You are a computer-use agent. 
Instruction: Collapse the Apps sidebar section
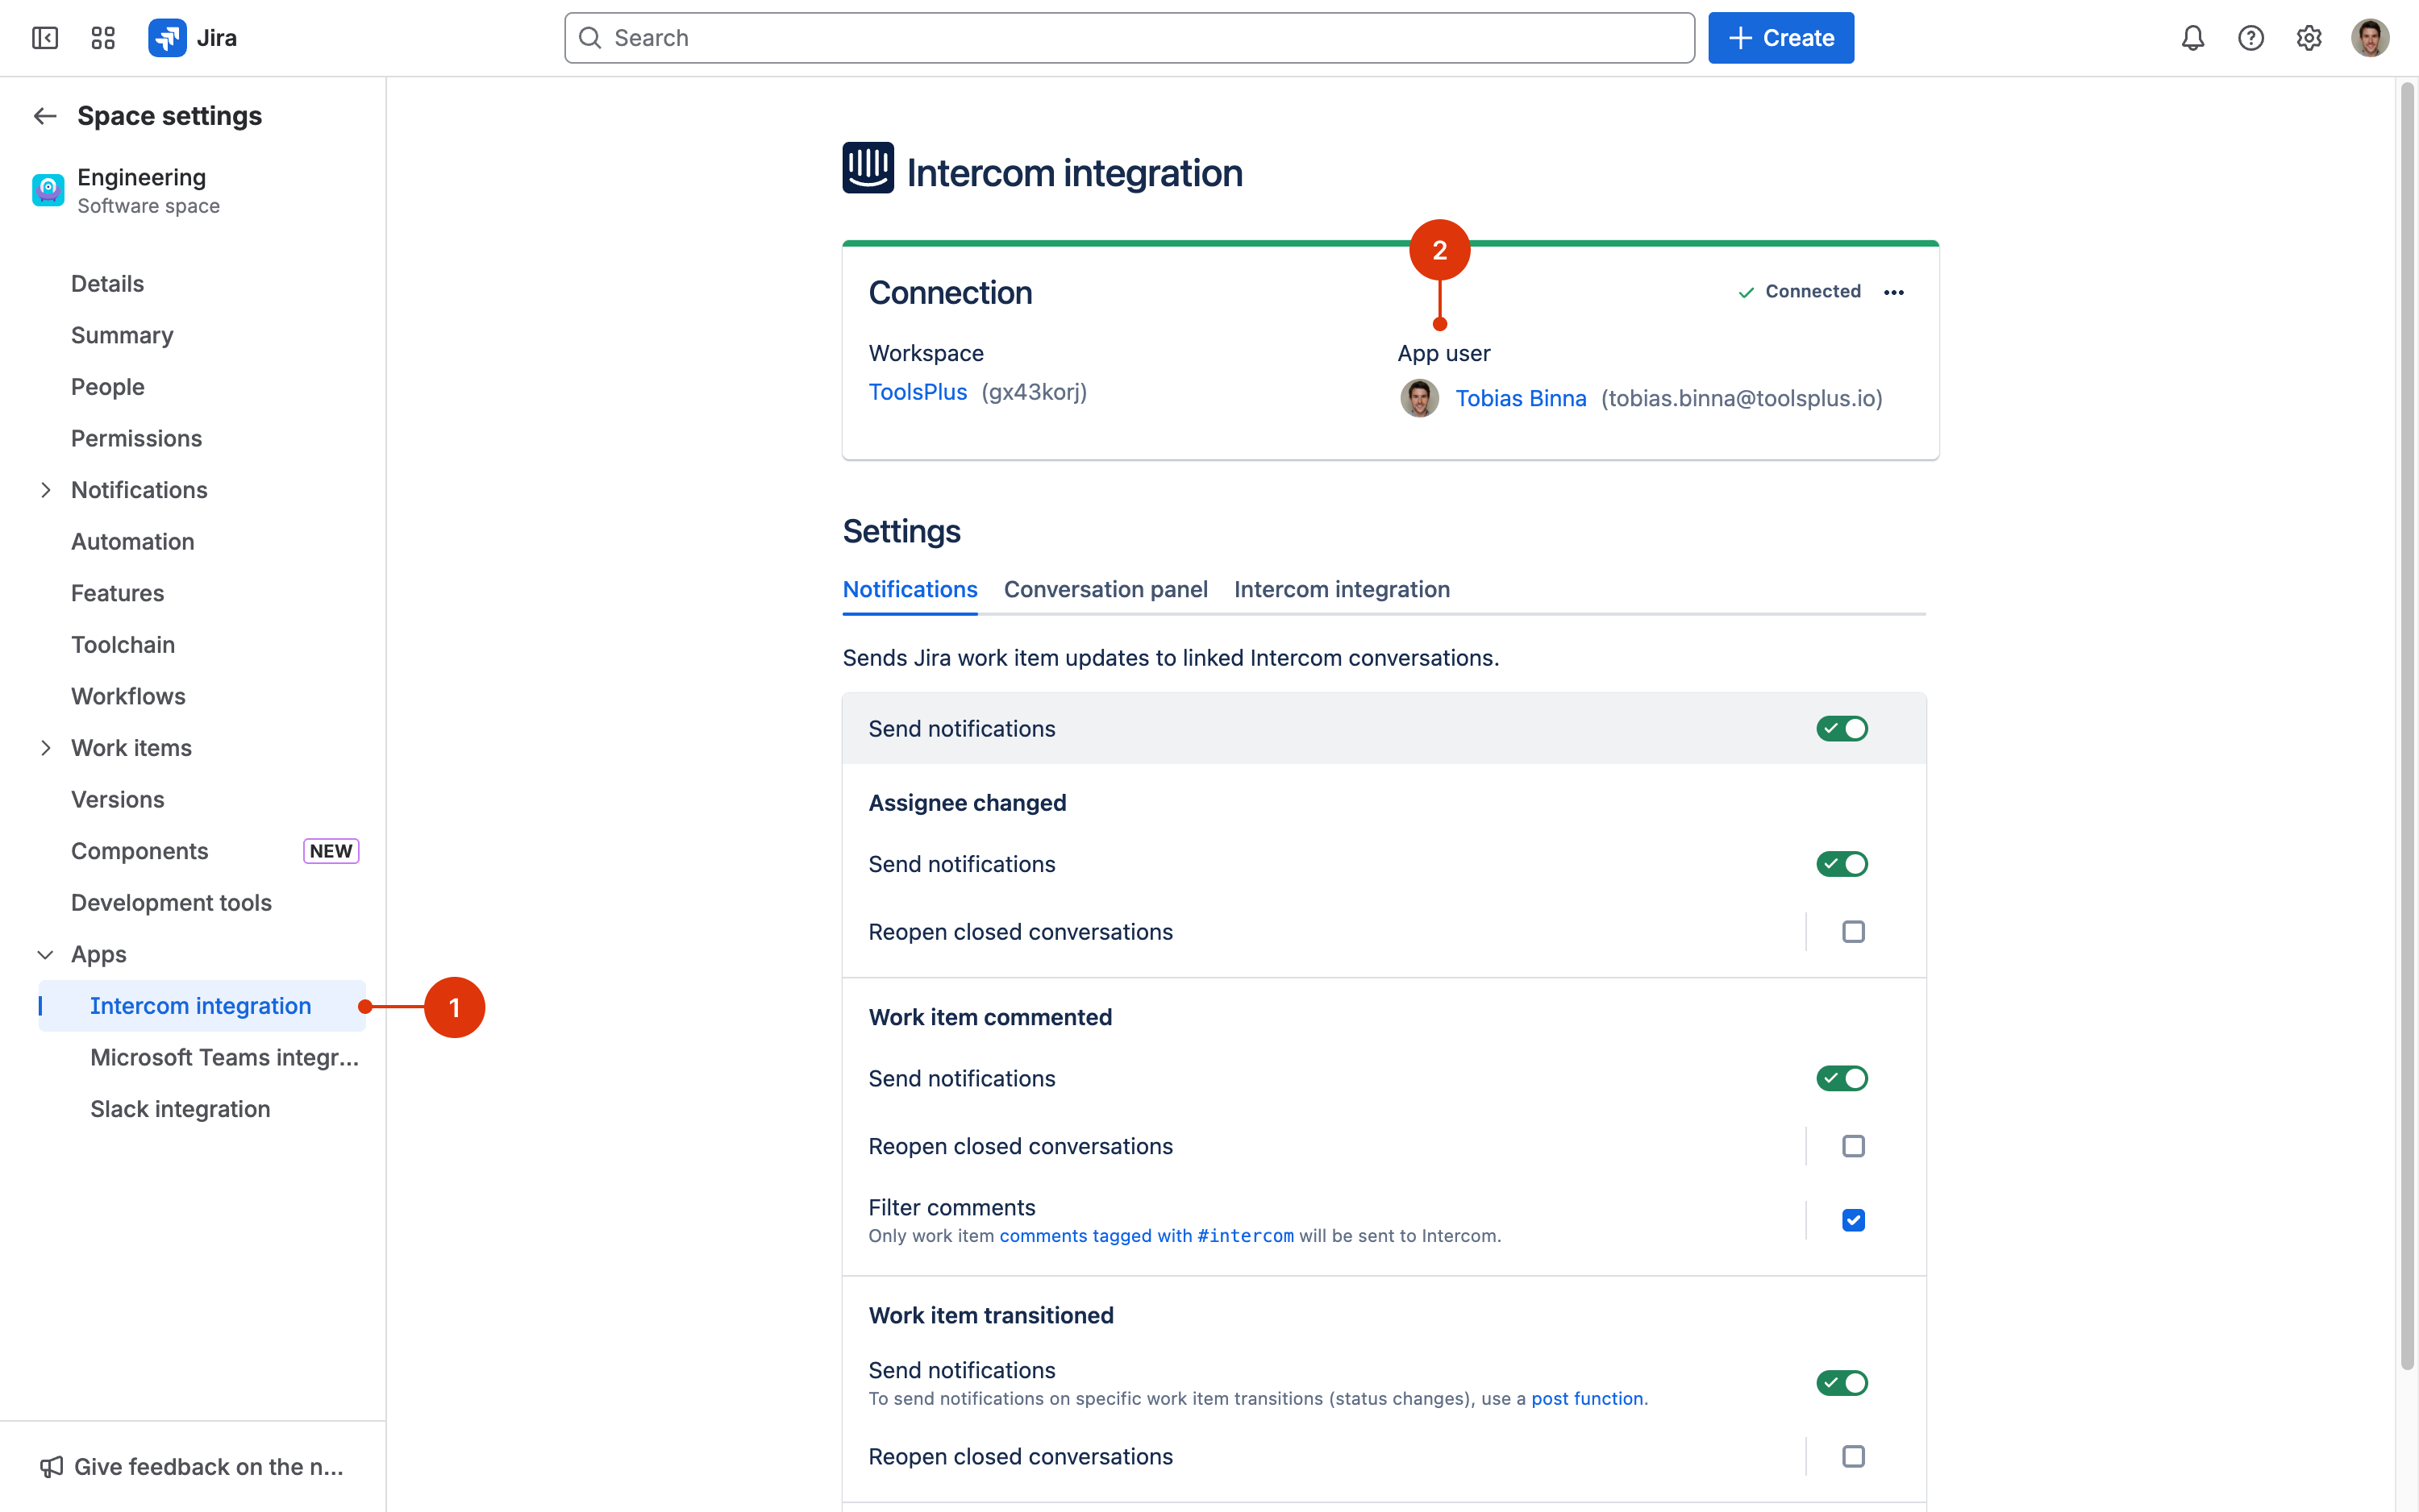point(45,955)
